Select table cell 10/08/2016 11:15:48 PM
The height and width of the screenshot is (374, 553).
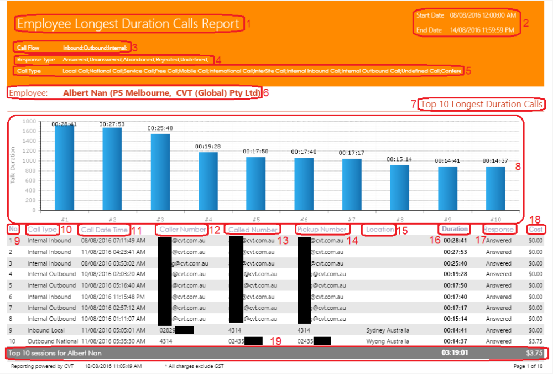113,297
